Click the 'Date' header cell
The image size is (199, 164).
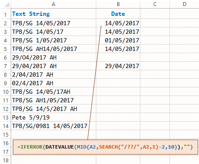coord(118,14)
